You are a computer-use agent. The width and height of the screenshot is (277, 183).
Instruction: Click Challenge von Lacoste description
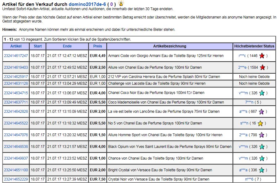coord(157,83)
